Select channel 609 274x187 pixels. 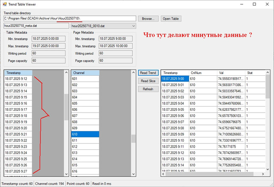coord(85,128)
